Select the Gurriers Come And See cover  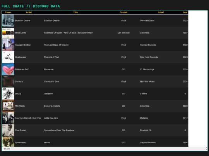click(8, 82)
